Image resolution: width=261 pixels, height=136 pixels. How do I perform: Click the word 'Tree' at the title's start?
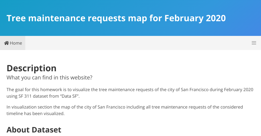[x=16, y=18]
